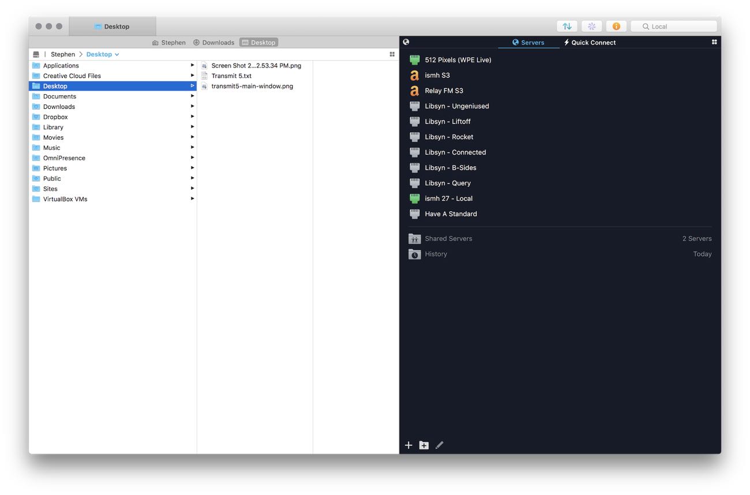This screenshot has height=495, width=750.
Task: Click the Synchronize arrows toolbar button
Action: click(567, 27)
